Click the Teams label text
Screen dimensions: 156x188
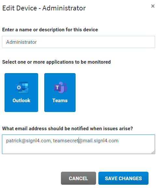60,101
